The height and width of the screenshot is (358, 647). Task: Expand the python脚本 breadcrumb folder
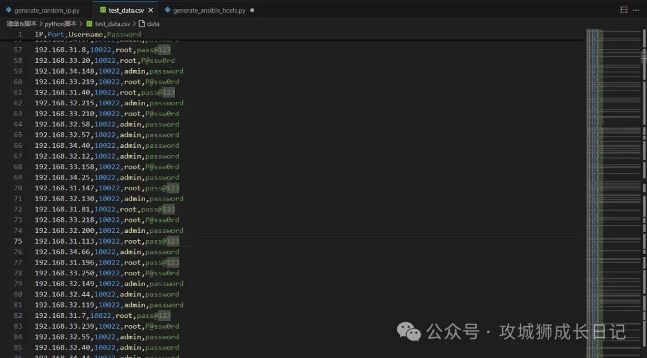coord(61,24)
